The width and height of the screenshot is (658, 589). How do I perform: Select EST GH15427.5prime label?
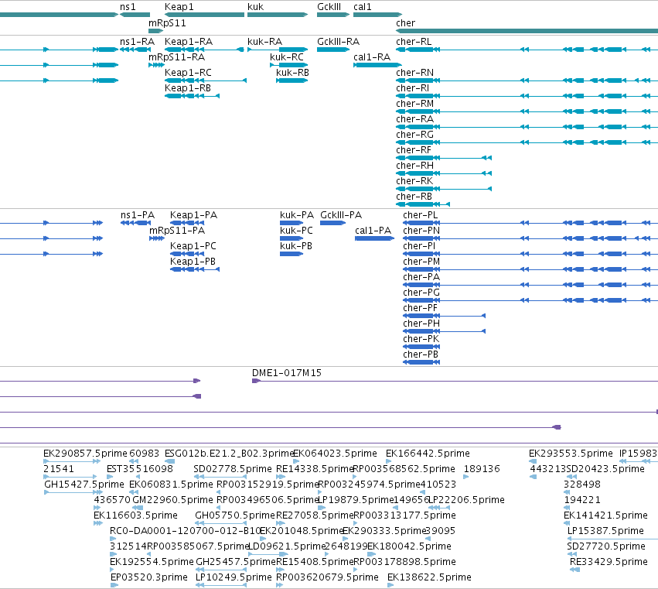pyautogui.click(x=84, y=485)
